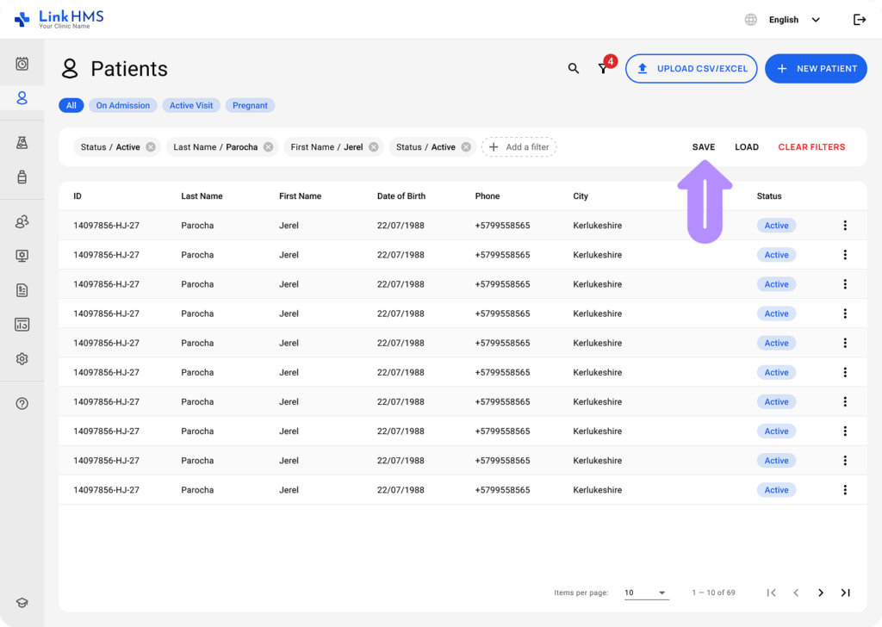
Task: Open the Staff management sidebar icon
Action: 22,221
